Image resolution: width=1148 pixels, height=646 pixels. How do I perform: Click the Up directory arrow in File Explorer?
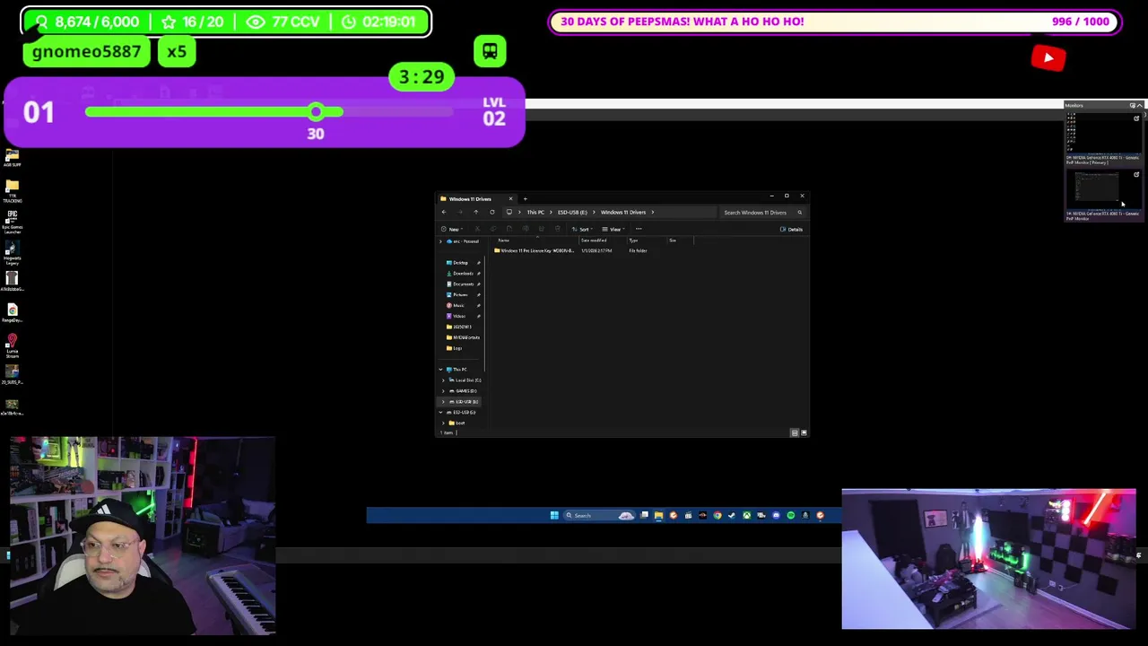[476, 213]
